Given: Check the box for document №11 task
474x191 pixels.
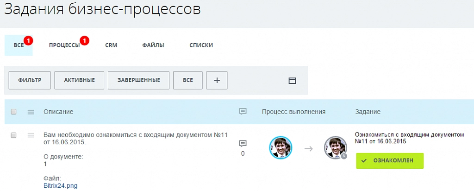Looking at the screenshot, I should [13, 135].
